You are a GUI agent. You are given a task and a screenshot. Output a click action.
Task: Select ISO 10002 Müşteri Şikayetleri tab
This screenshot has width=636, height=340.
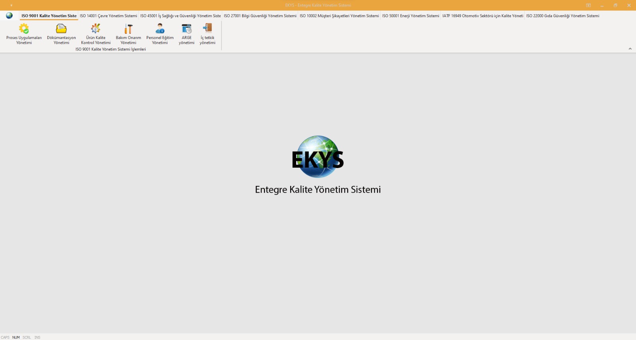coord(339,16)
